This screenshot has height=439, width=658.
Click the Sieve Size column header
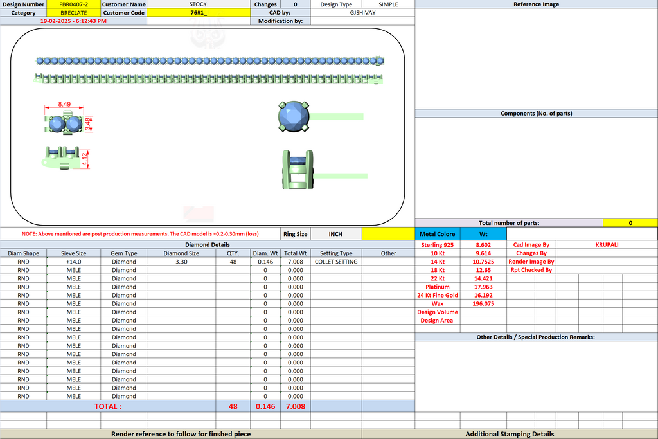74,253
